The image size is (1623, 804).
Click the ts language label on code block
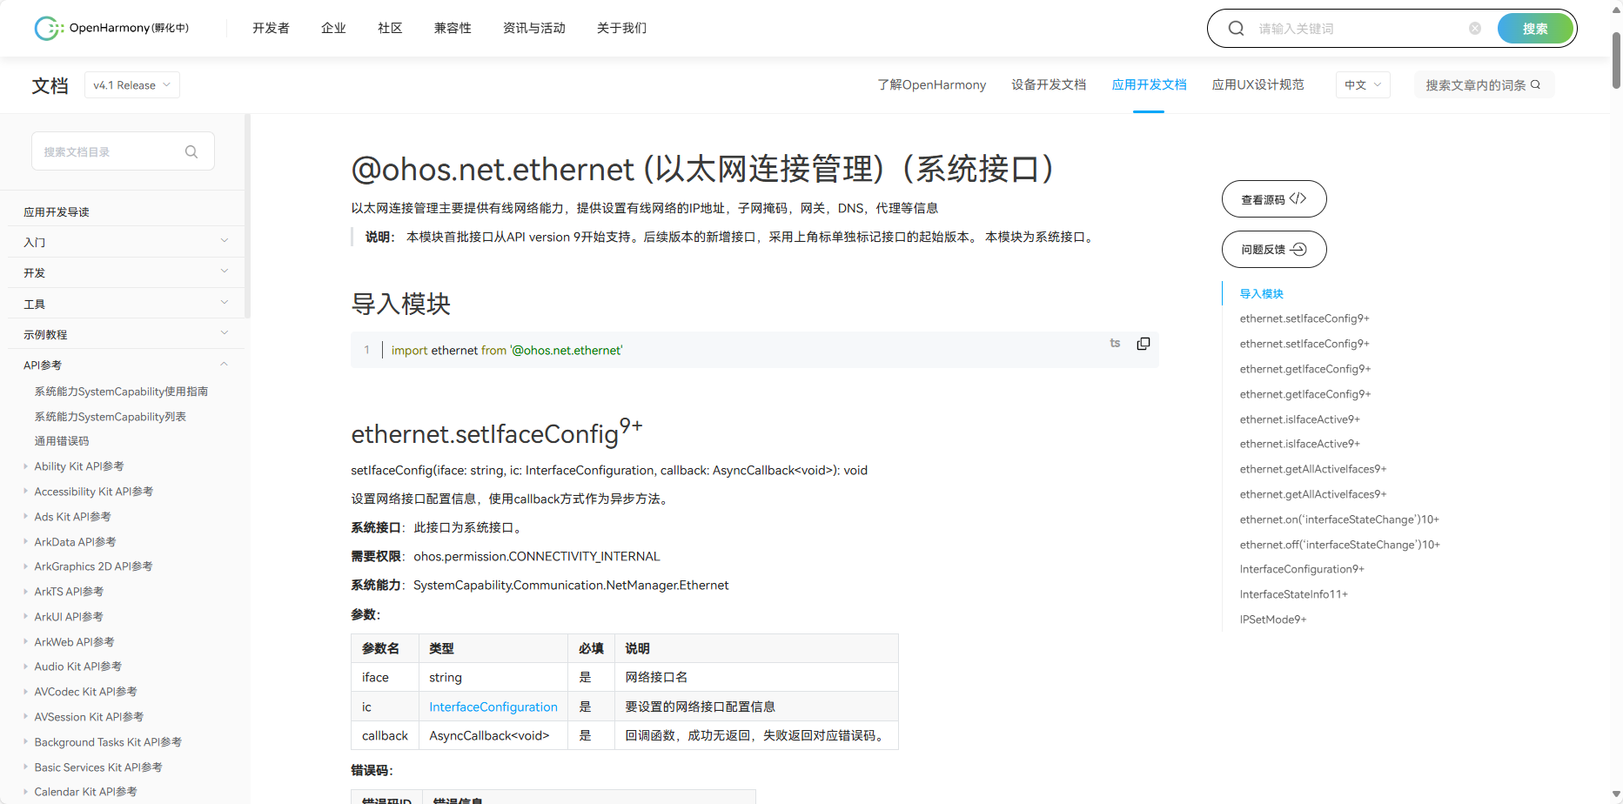click(1115, 344)
